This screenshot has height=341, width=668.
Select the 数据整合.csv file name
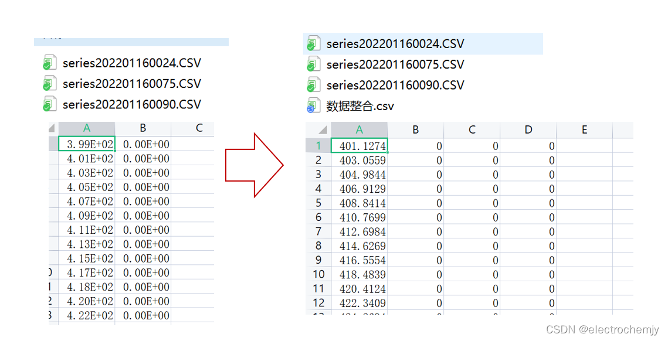click(360, 106)
